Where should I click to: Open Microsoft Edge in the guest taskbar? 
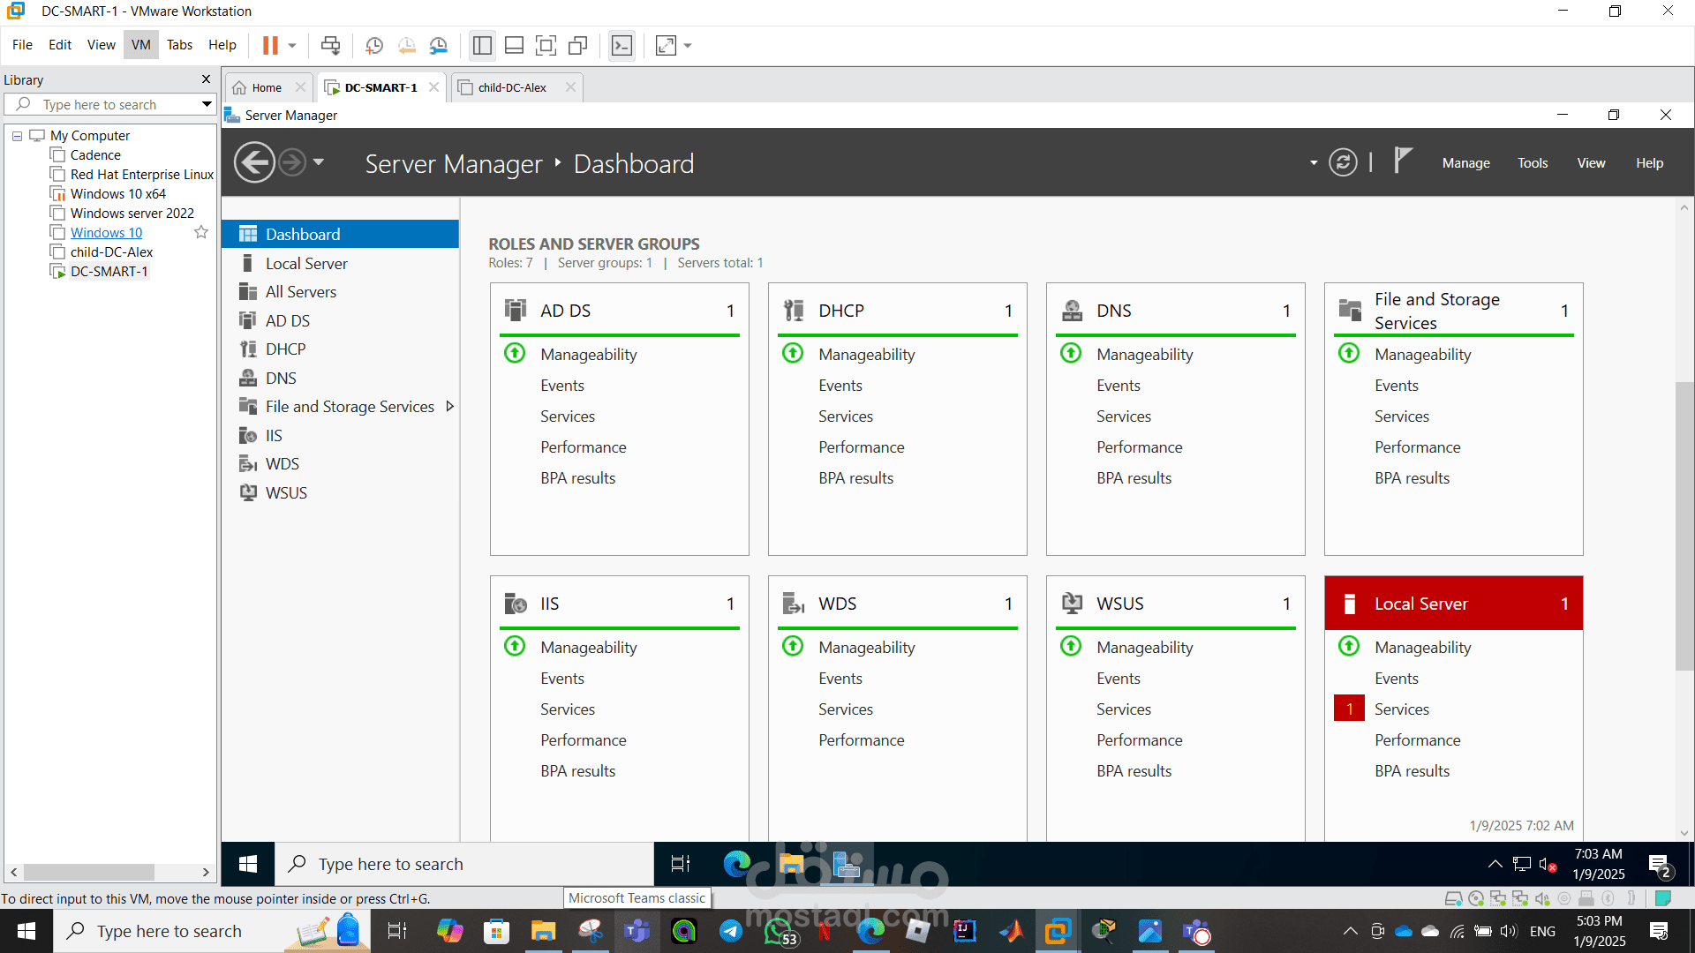[x=736, y=864]
